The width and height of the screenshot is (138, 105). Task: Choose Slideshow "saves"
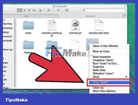tap(109, 73)
